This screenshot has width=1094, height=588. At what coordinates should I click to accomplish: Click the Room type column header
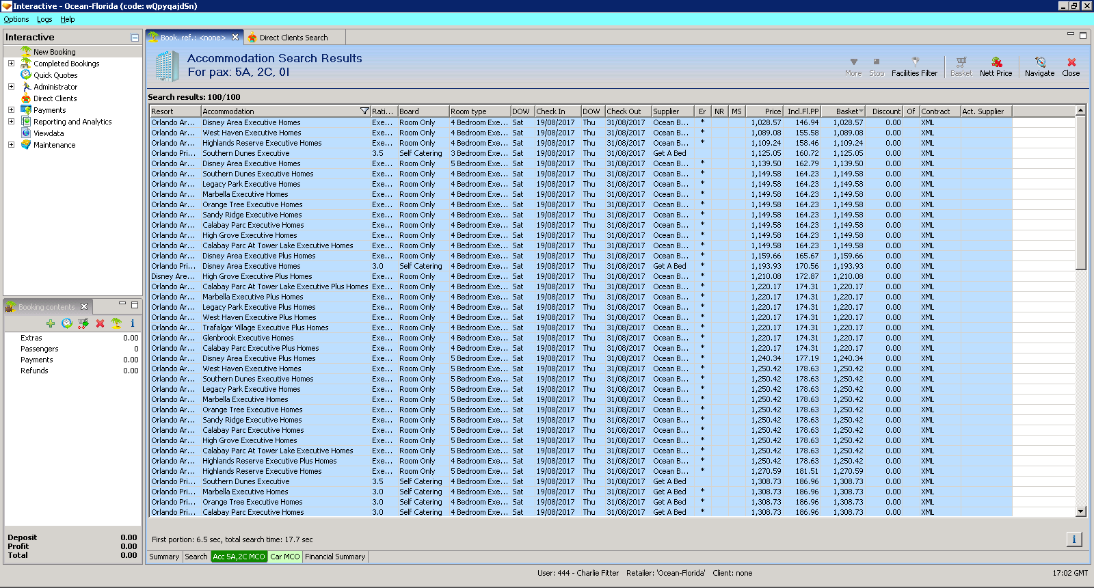tap(480, 111)
